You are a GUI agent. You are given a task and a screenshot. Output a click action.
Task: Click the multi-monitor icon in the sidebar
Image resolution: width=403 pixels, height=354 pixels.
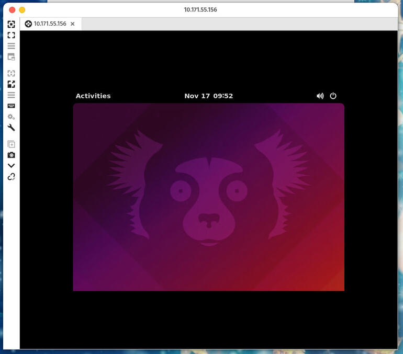pos(11,56)
